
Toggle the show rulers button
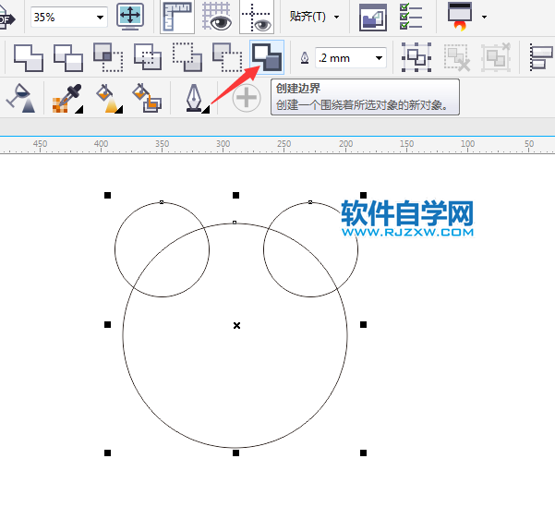click(177, 17)
